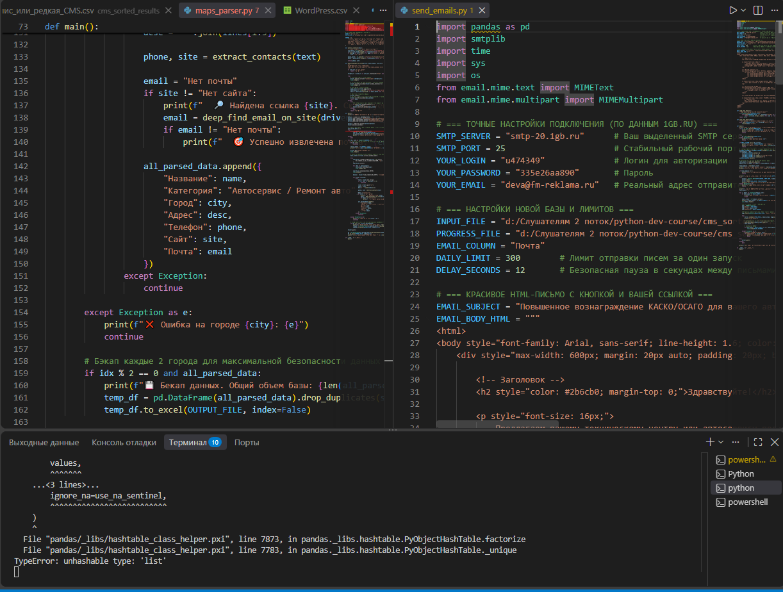
Task: Click the powershell terminal warning icon
Action: coord(773,459)
